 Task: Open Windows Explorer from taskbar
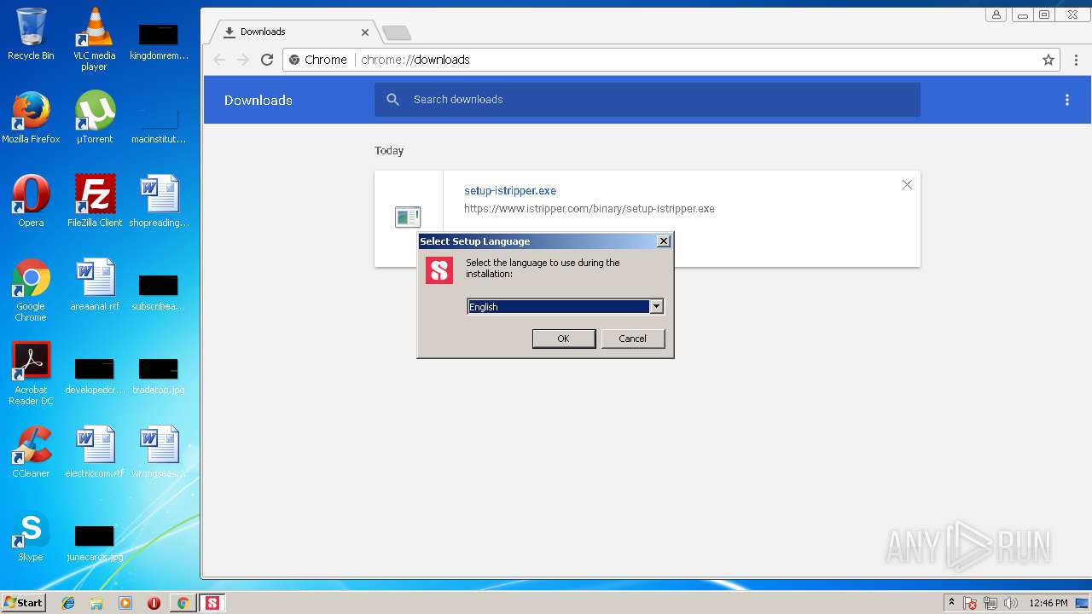pos(96,603)
